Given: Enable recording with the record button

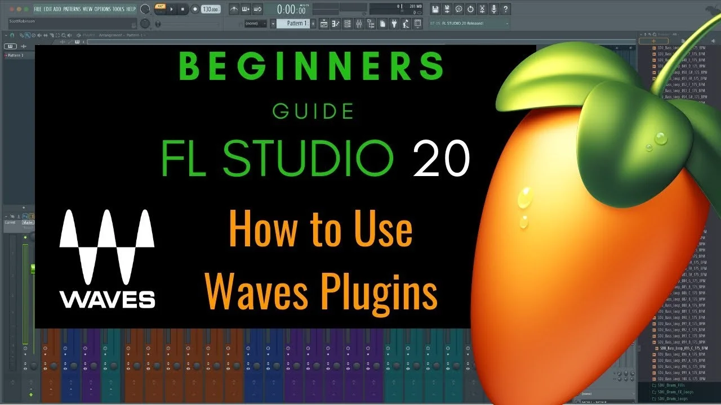Looking at the screenshot, I should tap(195, 9).
